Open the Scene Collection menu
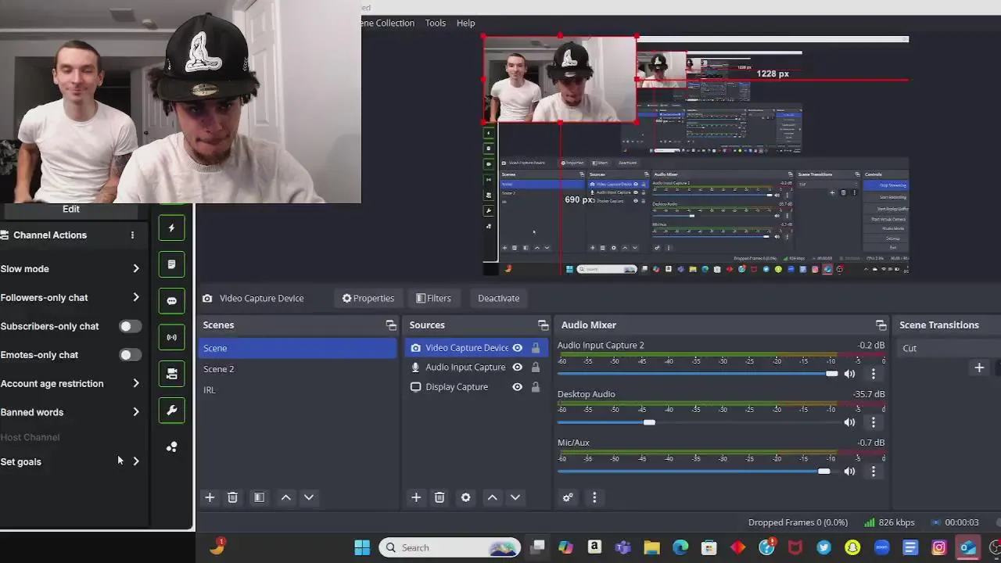 click(x=388, y=23)
